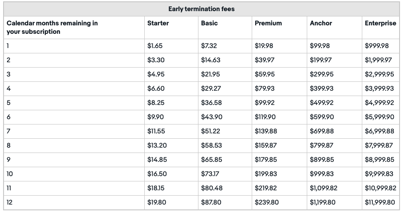Viewport: 404px width, 213px height.
Task: Click the $11,999.80 Enterprise fee cell
Action: tap(380, 202)
